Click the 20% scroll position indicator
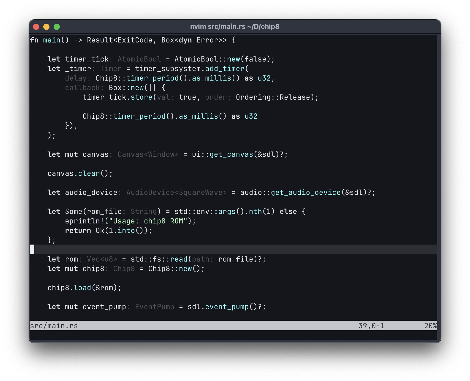The height and width of the screenshot is (381, 470). (430, 325)
